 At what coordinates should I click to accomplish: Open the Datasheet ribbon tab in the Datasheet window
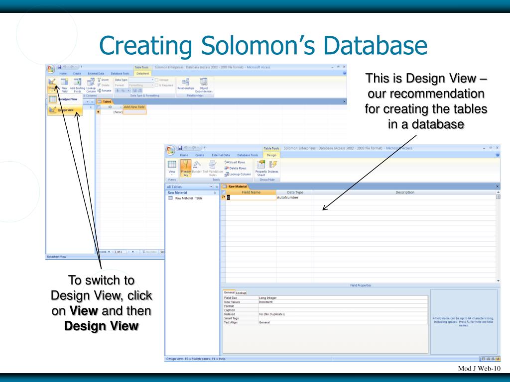[142, 74]
